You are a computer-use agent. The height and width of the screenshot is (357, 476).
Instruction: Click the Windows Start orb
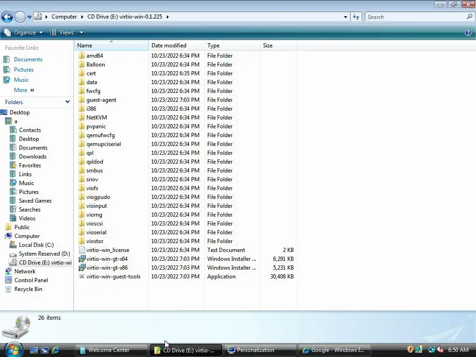click(x=13, y=350)
